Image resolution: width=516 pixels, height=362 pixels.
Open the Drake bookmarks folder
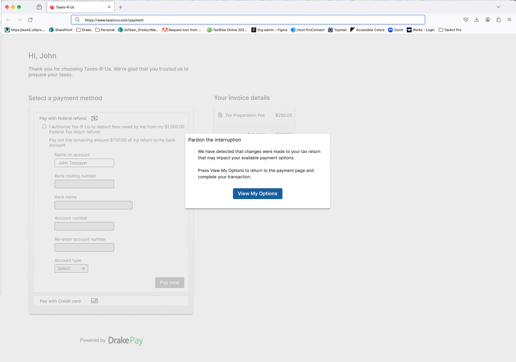pyautogui.click(x=84, y=30)
